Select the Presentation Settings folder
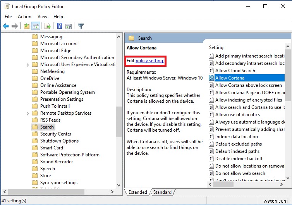 coord(62,99)
